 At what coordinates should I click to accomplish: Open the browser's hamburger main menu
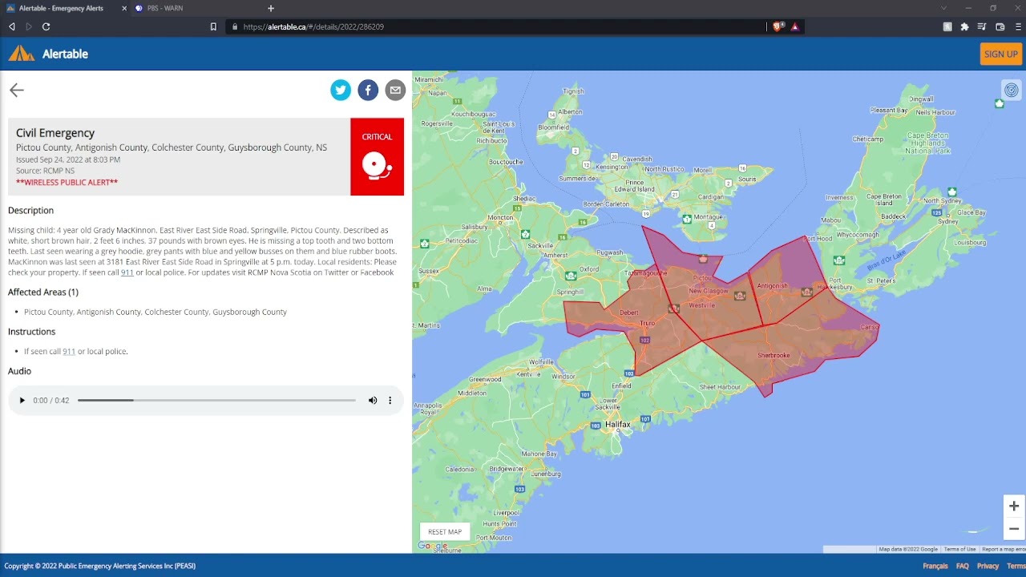click(x=1019, y=26)
